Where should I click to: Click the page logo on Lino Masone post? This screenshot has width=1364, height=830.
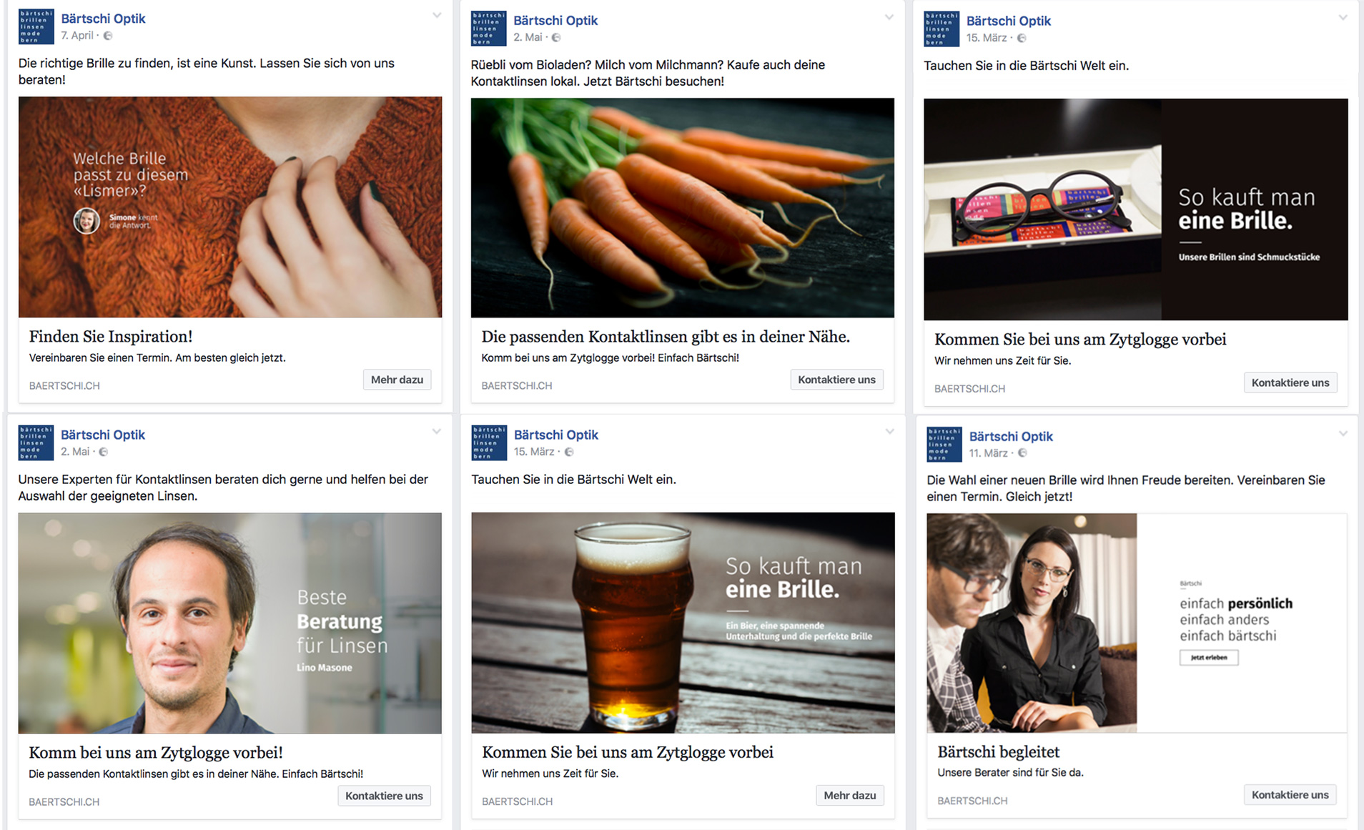point(36,443)
